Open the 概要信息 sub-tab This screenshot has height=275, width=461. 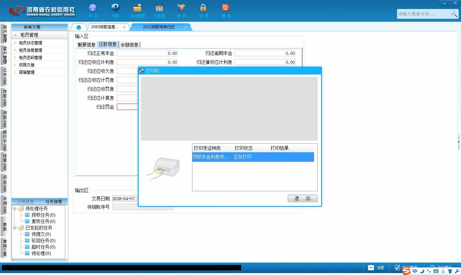tap(86, 45)
